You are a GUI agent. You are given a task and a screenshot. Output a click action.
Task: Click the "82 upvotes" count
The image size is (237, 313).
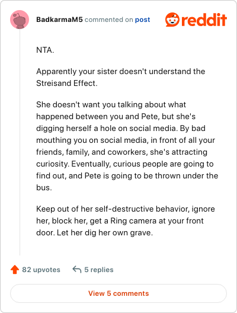coord(41,270)
